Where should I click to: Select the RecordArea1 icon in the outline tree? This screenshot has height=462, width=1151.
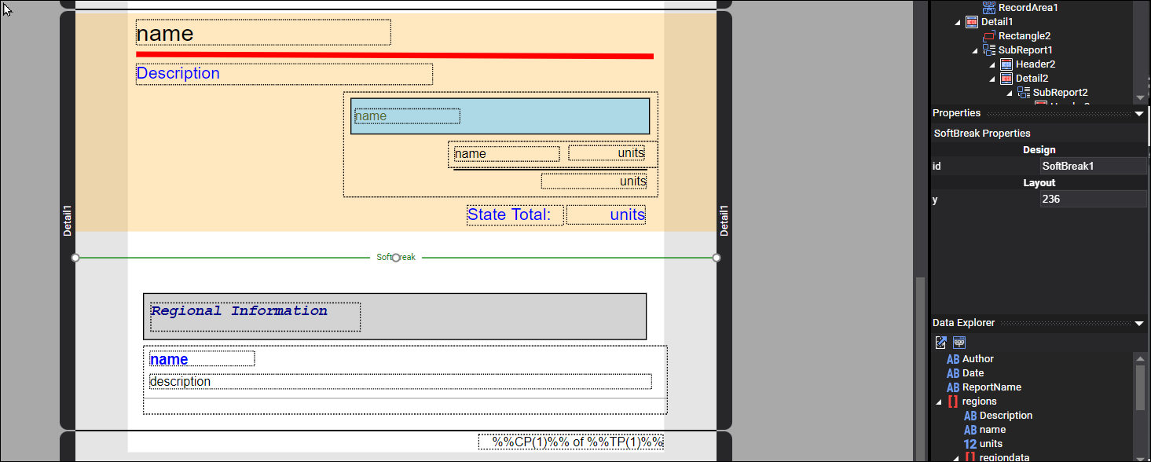click(988, 8)
